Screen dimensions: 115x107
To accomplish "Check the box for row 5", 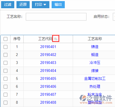I will point(5,79).
